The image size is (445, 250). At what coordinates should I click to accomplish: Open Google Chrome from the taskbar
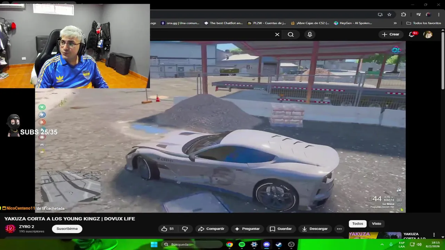[x=229, y=244]
